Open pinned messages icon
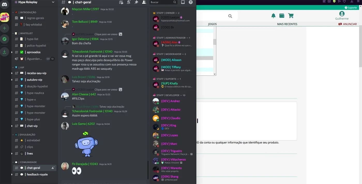 coord(136,2)
